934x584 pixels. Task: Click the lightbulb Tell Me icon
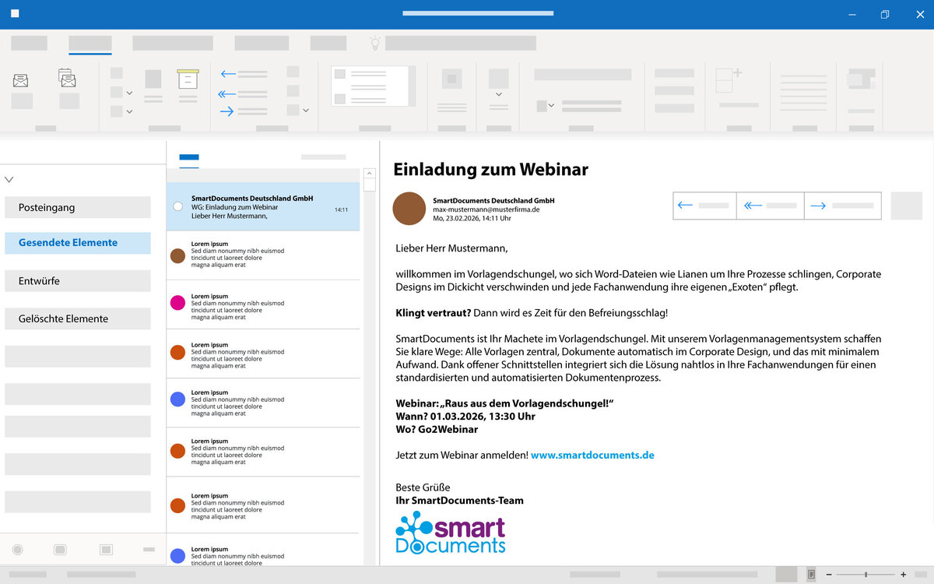click(375, 44)
